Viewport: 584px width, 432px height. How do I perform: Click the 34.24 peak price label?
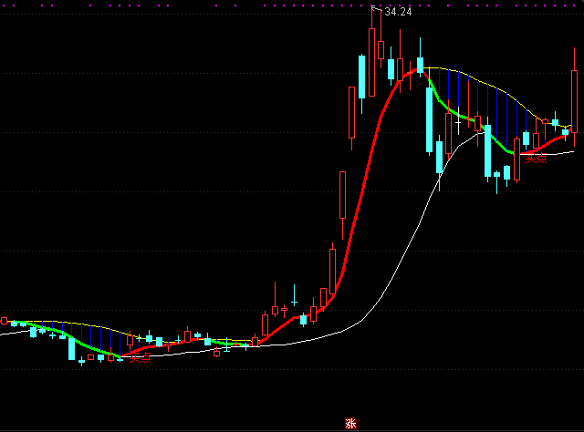[398, 12]
